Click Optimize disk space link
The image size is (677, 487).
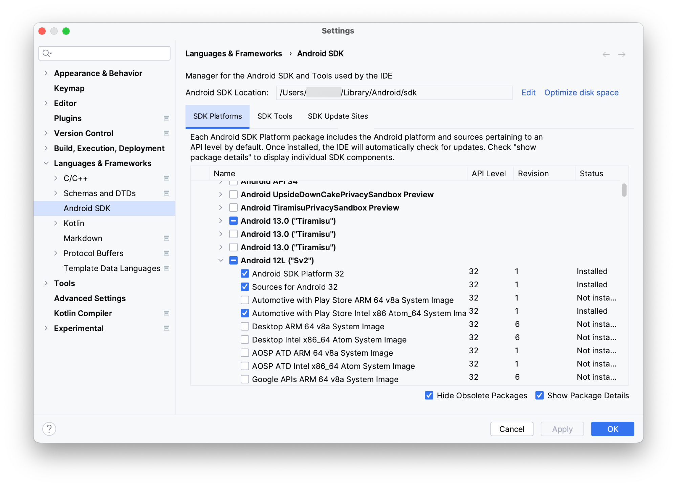581,93
